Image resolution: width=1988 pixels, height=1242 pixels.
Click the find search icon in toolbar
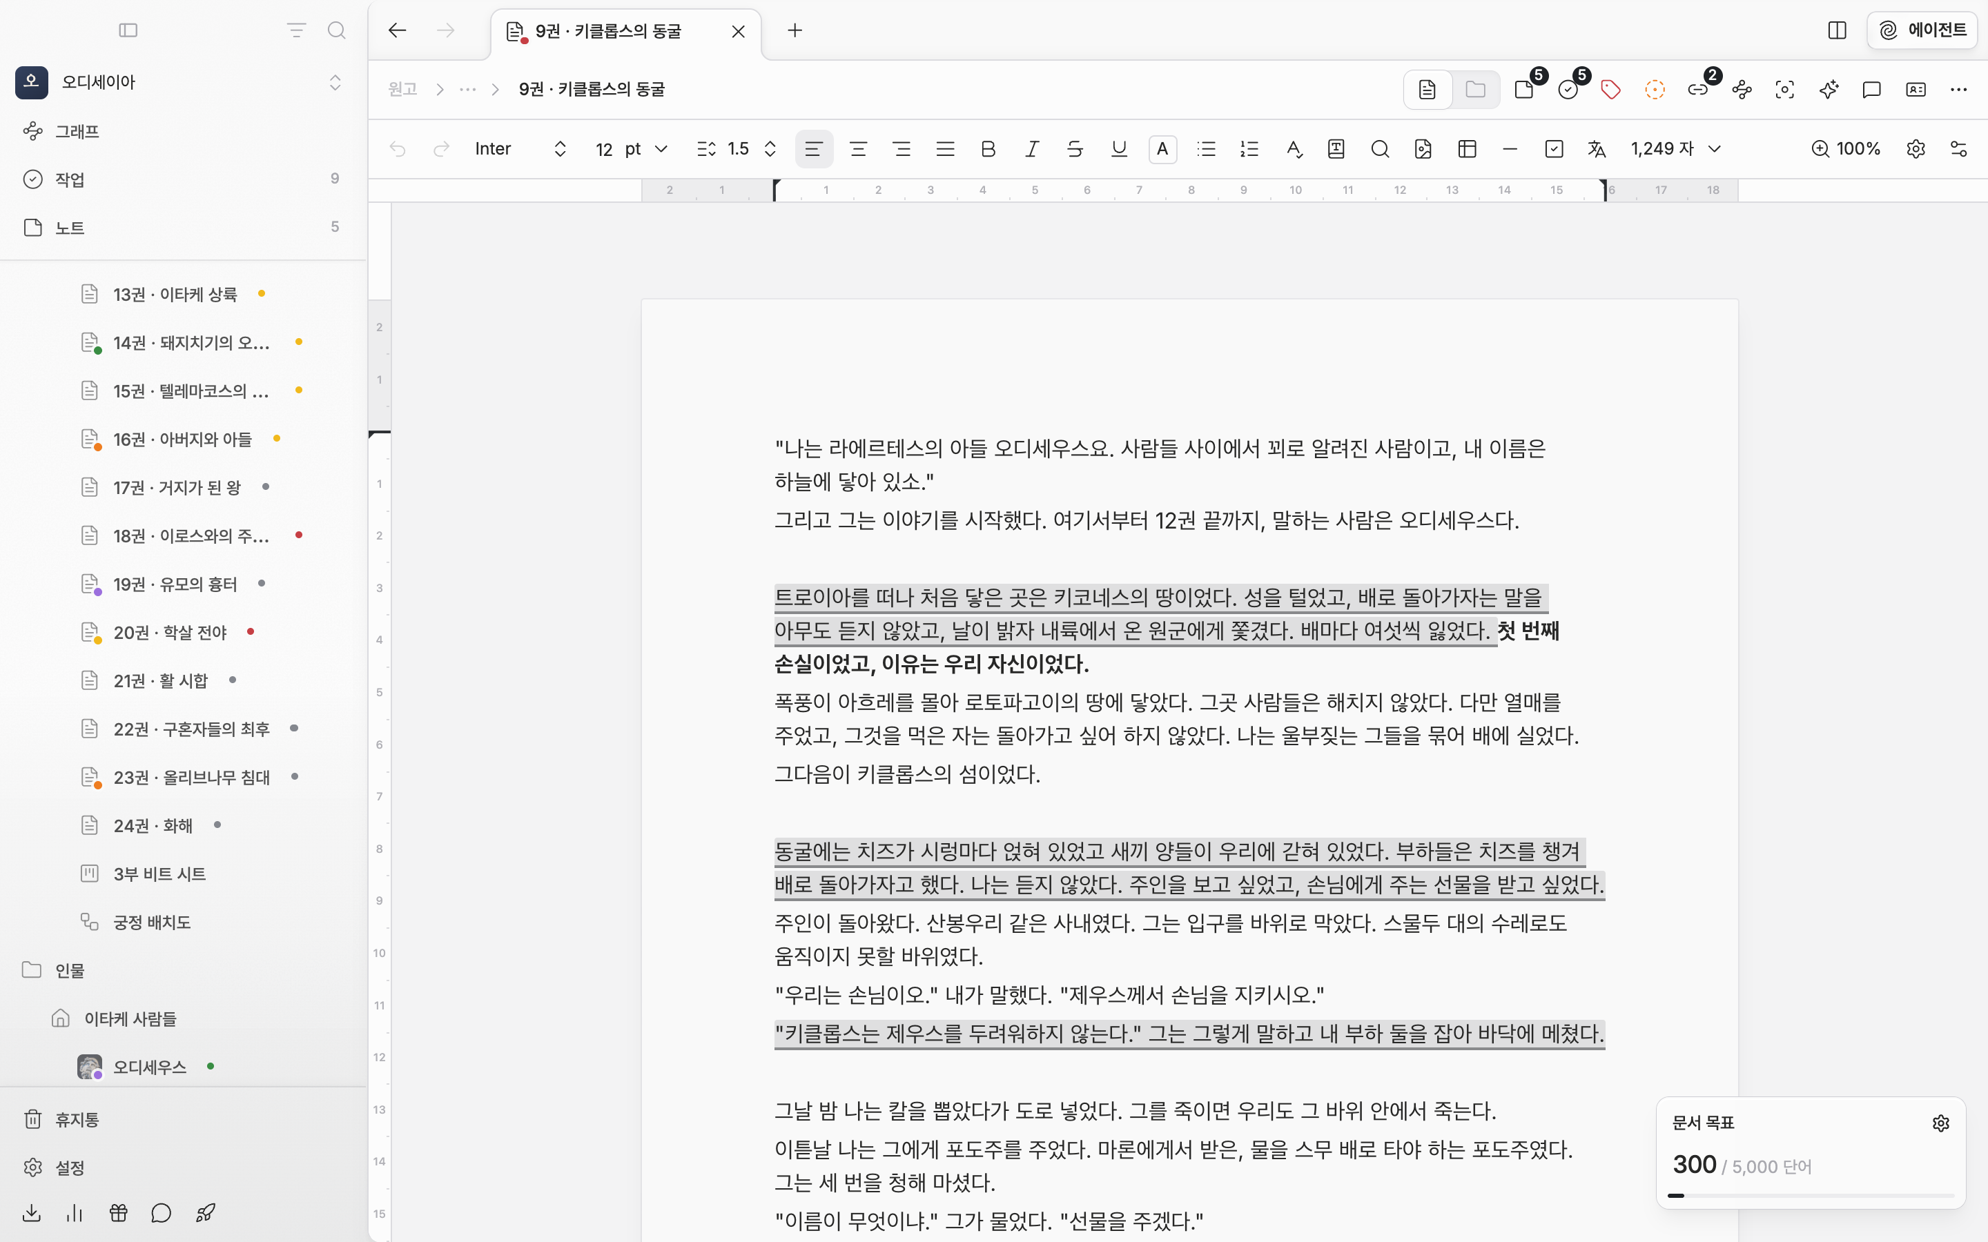tap(1380, 148)
